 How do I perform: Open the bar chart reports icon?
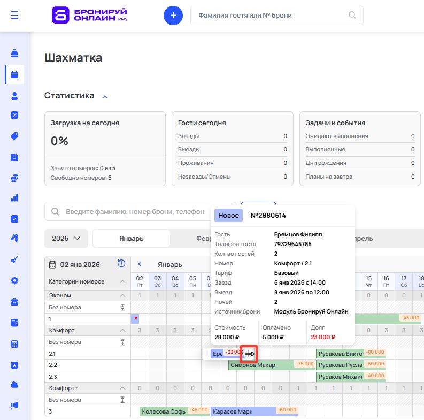(x=14, y=198)
